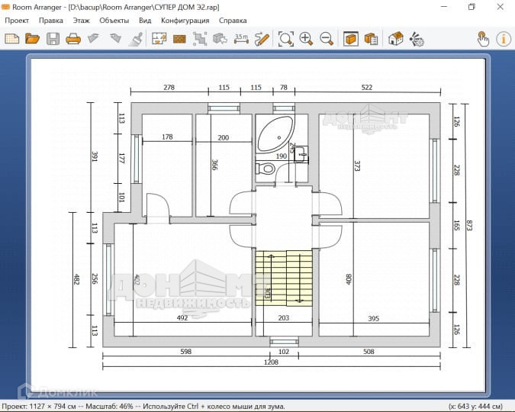Select the paintbrush tool in the toolbar
Screen dimensions: 515x412
click(136, 38)
